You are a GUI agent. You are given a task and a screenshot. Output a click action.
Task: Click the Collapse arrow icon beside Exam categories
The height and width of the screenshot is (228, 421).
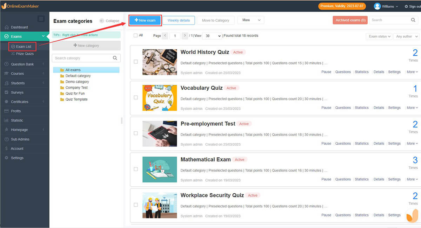[x=102, y=21]
